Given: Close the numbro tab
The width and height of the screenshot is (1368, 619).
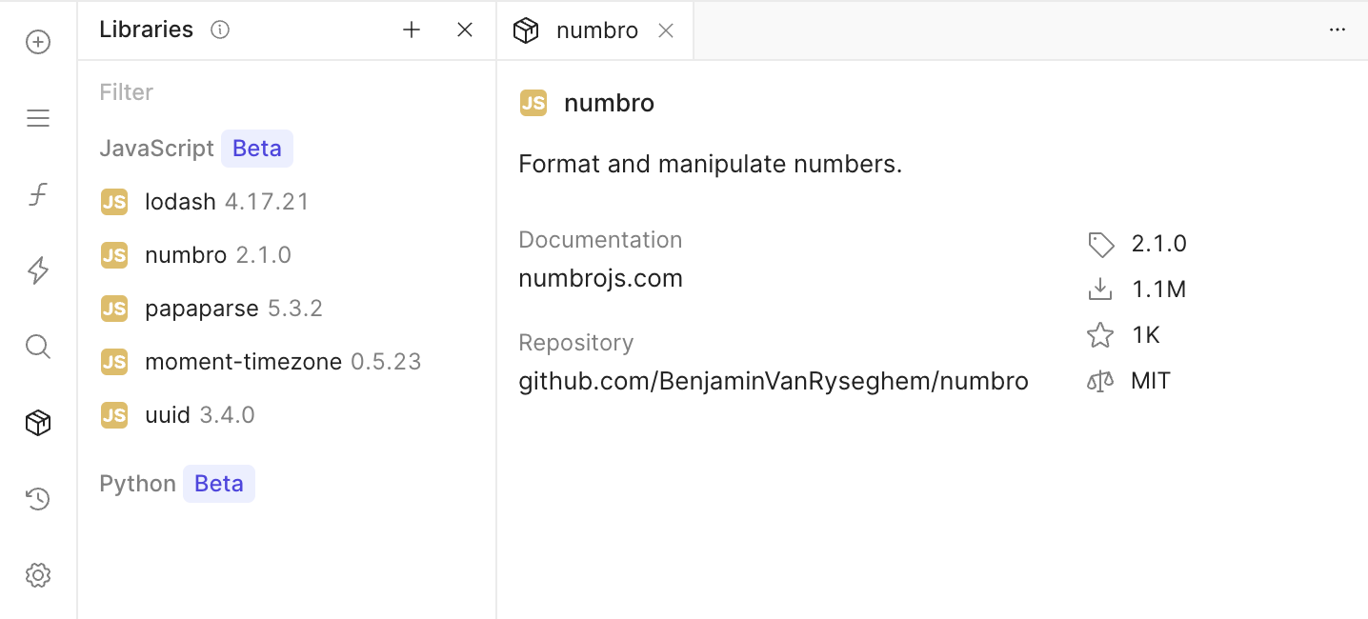Looking at the screenshot, I should [666, 30].
